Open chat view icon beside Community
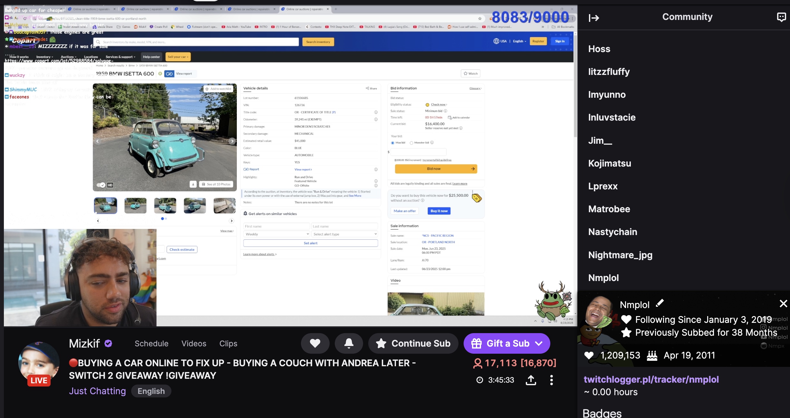The image size is (790, 418). 781,17
